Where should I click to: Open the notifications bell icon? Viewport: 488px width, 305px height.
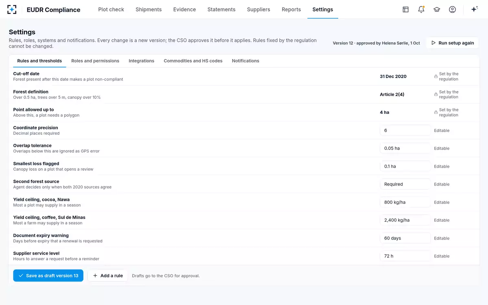point(421,9)
